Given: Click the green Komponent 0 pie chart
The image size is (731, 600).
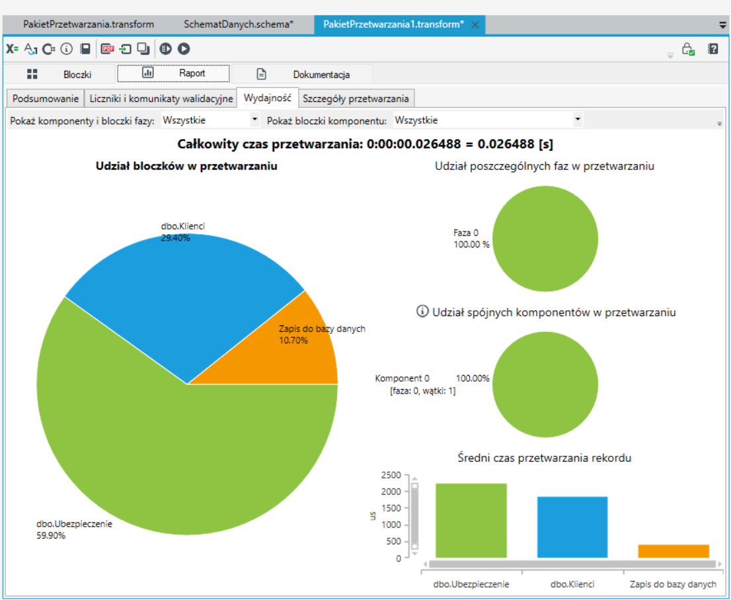Looking at the screenshot, I should (x=545, y=384).
